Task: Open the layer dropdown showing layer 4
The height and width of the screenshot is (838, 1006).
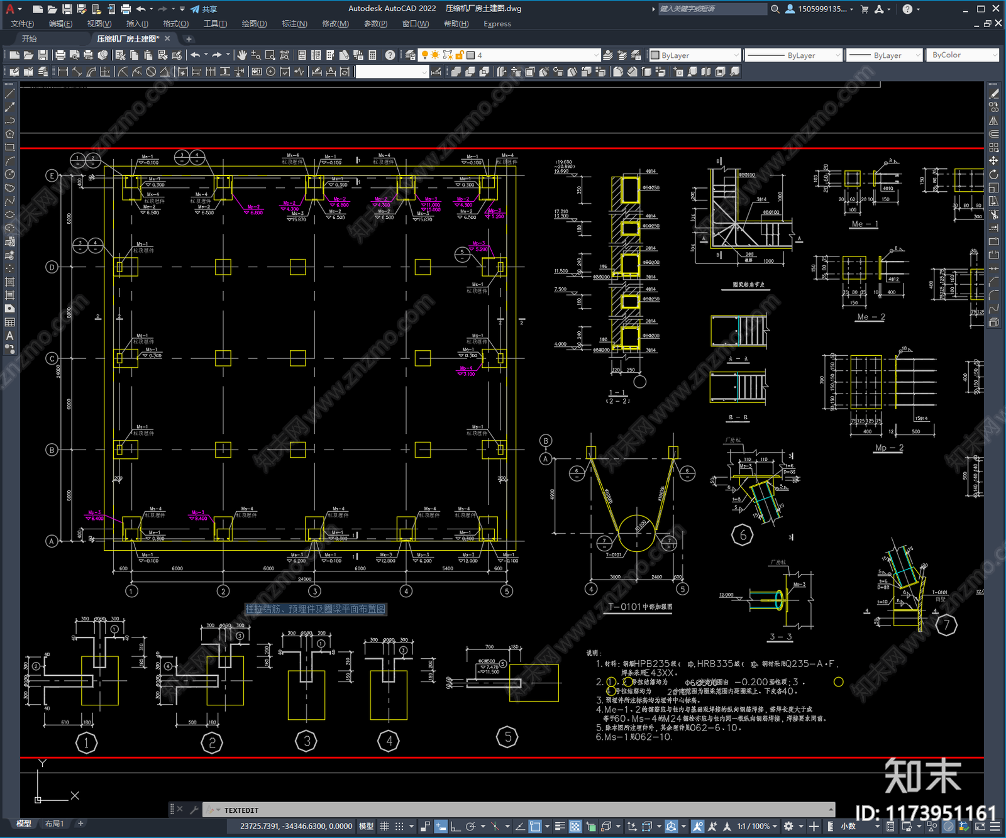Action: pyautogui.click(x=510, y=55)
